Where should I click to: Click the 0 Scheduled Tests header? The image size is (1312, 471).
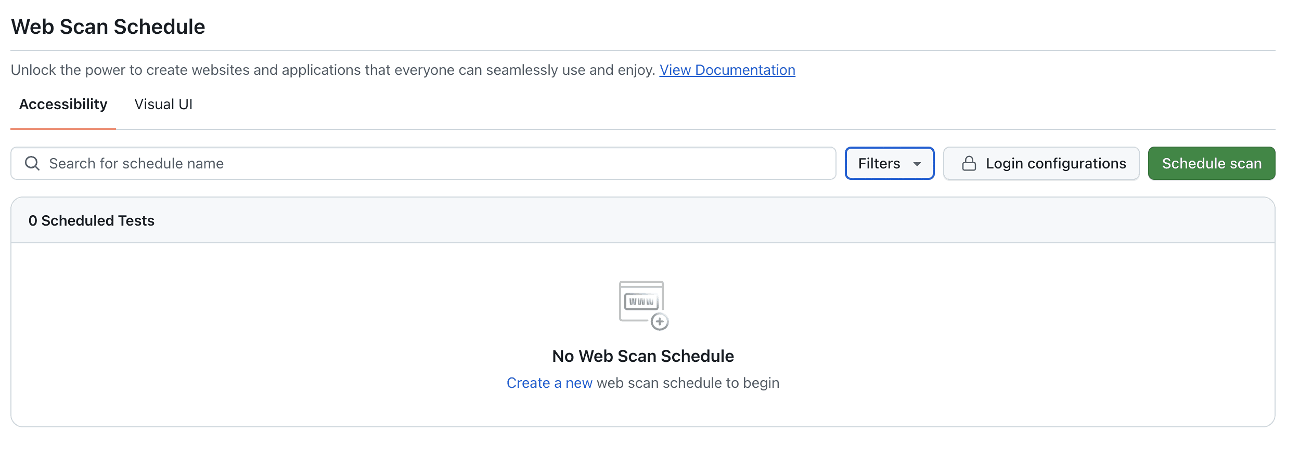click(92, 220)
